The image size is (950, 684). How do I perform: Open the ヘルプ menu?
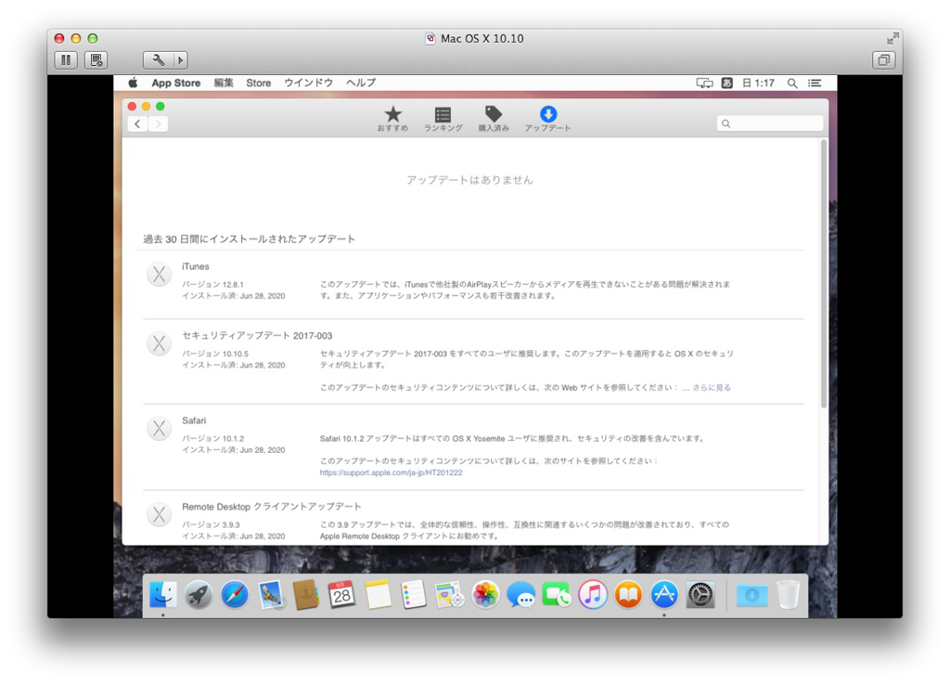pos(361,83)
